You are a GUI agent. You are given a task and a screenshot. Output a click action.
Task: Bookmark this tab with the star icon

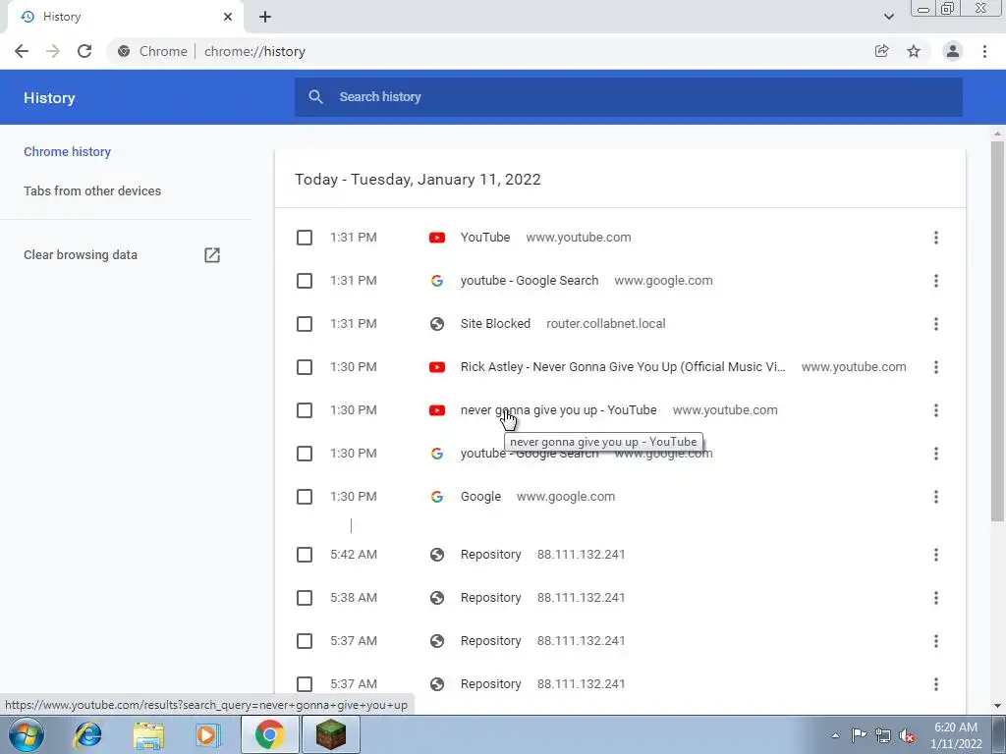(x=914, y=51)
